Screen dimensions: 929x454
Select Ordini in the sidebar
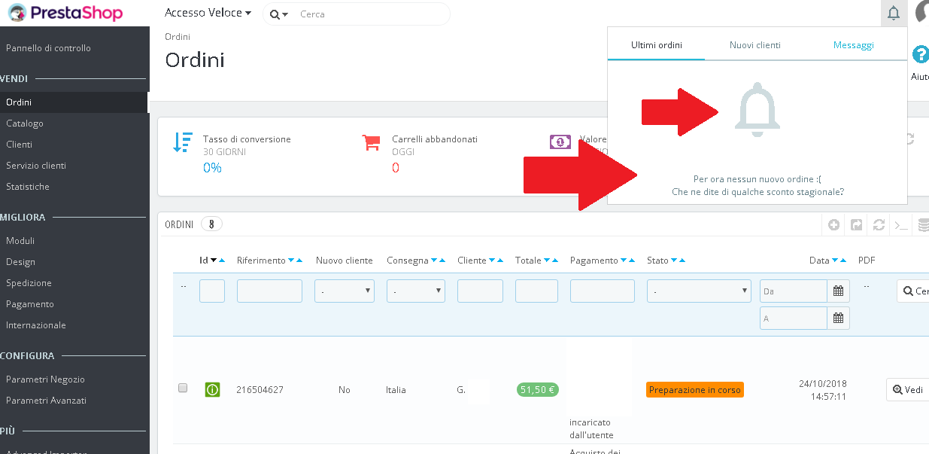[74, 102]
